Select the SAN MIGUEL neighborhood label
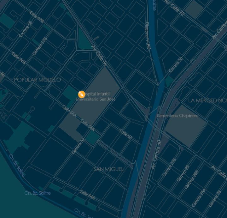Viewport: 227px width, 218px height. [109, 169]
